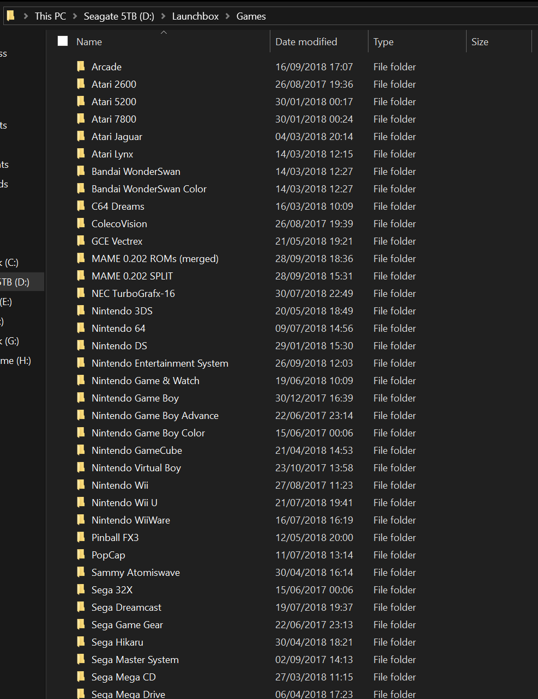Click the C64 Dreams folder icon
The height and width of the screenshot is (699, 538).
(x=81, y=206)
